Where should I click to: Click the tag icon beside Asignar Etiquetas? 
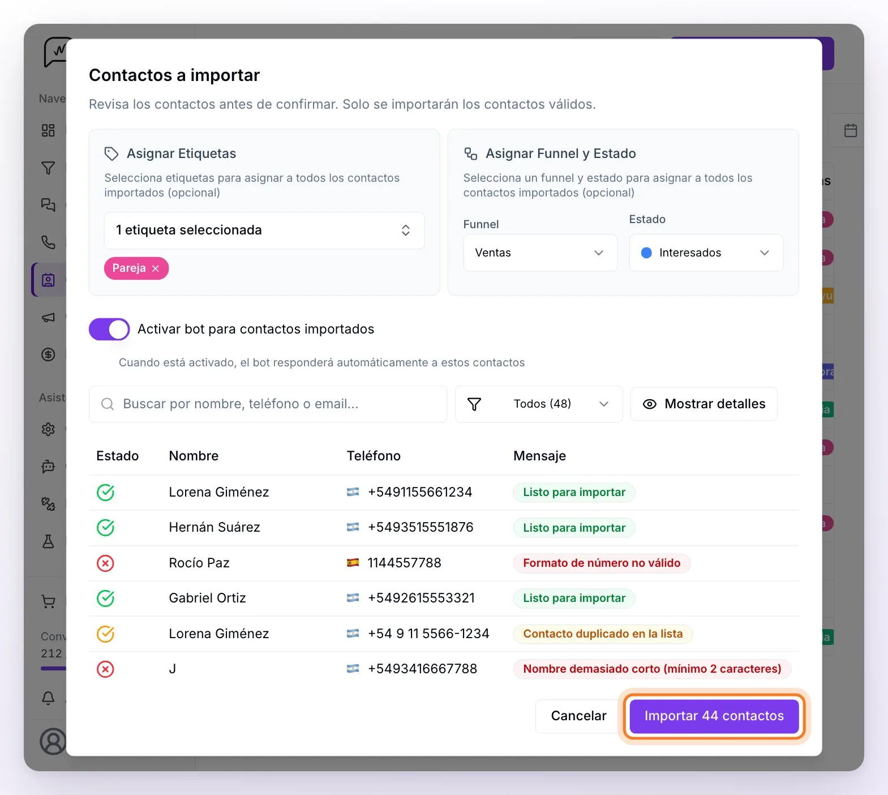tap(111, 153)
